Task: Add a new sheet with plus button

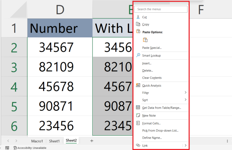Action: [x=92, y=141]
